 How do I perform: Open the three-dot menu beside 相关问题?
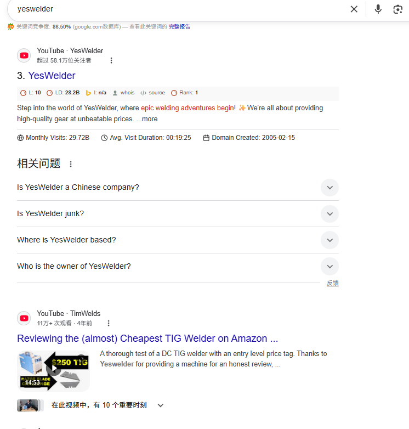coord(71,164)
